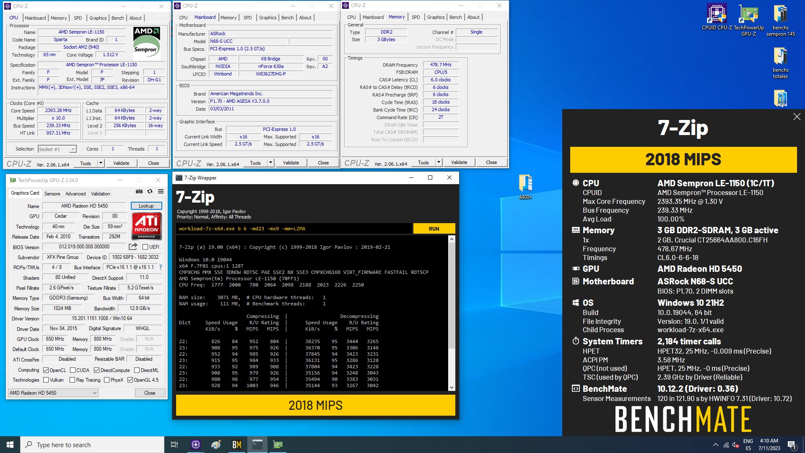This screenshot has height=453, width=805.
Task: Open Tools dropdown arrow in CPU tab window
Action: (101, 163)
